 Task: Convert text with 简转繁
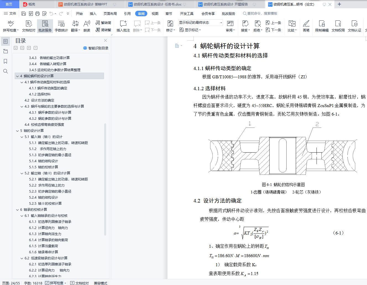103,30
